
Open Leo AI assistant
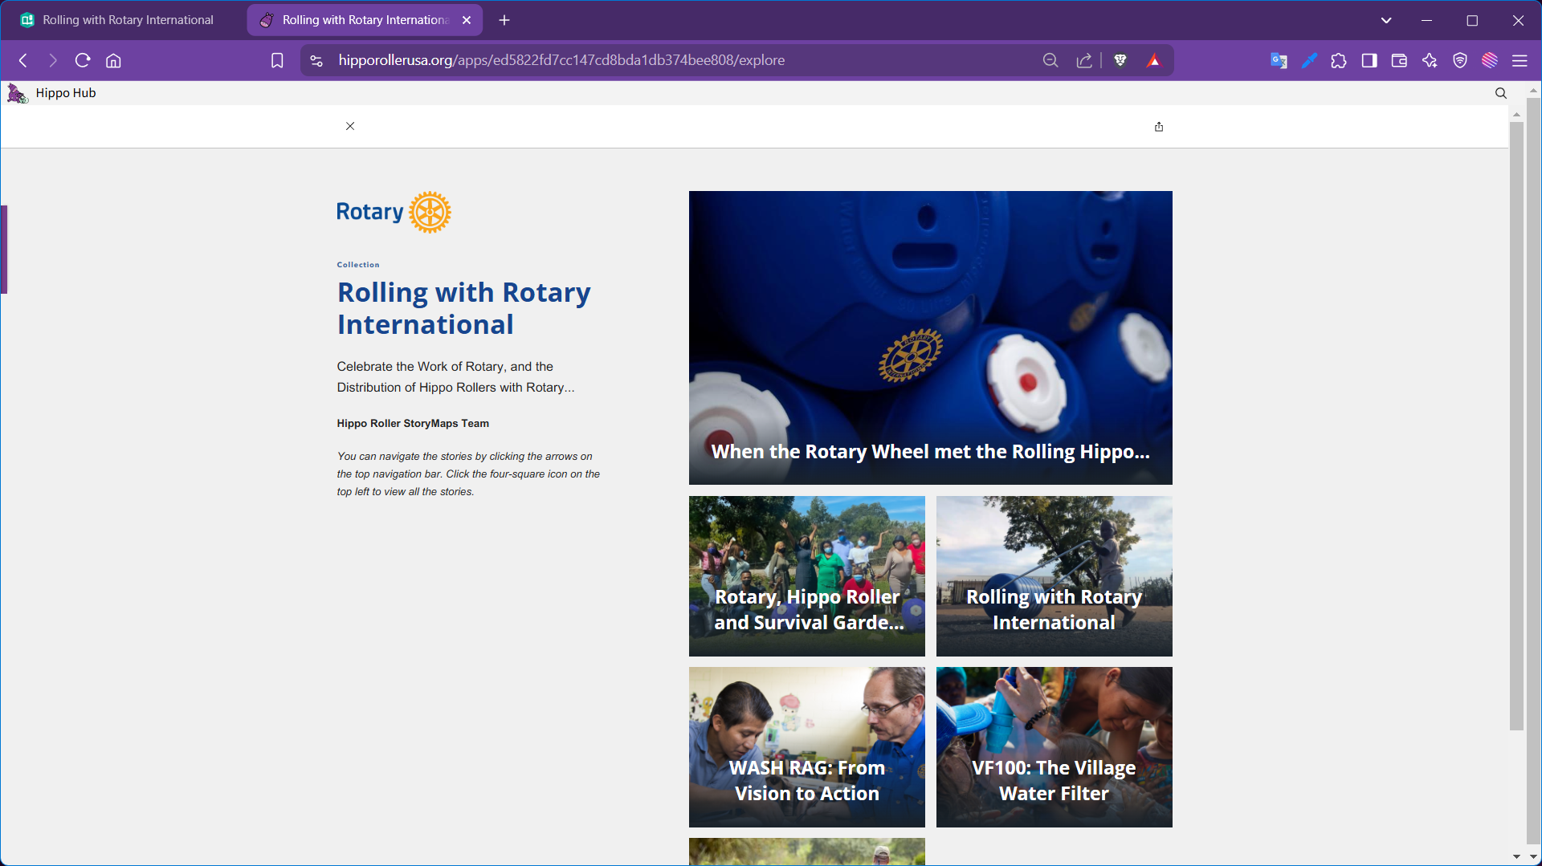1430,60
